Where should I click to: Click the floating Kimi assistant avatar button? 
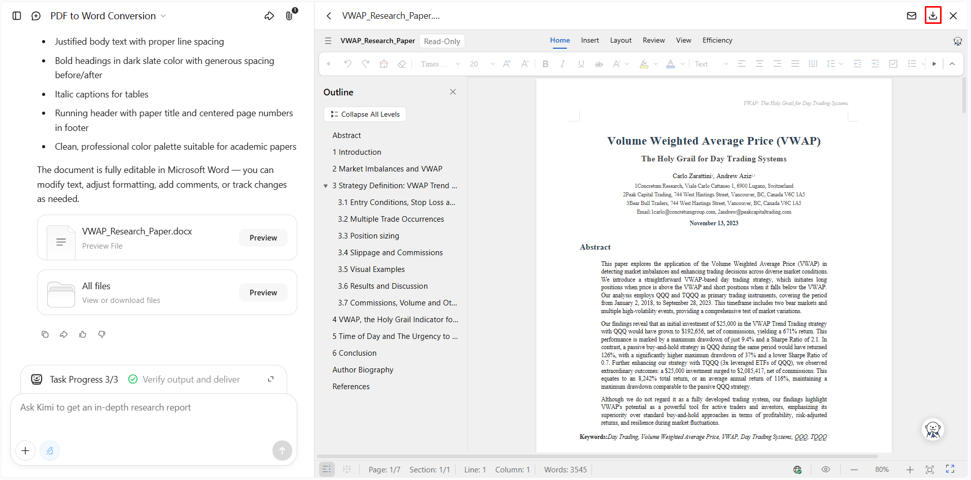933,429
